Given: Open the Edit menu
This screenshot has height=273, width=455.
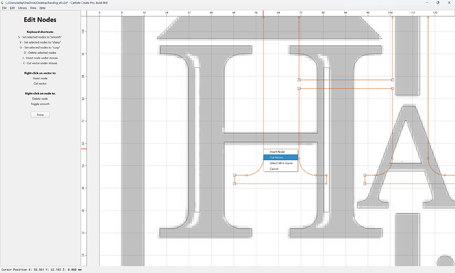Looking at the screenshot, I should (12, 8).
